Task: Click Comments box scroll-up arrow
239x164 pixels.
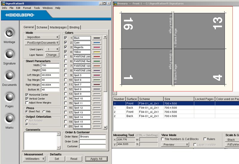Action: pos(59,134)
